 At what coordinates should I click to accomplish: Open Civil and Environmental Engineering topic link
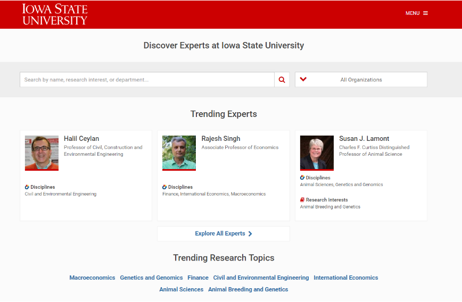point(261,278)
